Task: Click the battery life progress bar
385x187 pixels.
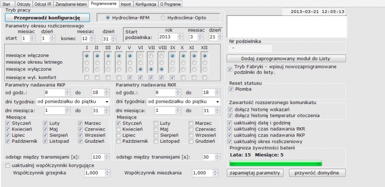Action: [275, 163]
